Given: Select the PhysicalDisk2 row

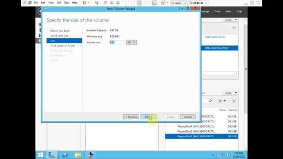Looking at the screenshot, I should [202, 132].
